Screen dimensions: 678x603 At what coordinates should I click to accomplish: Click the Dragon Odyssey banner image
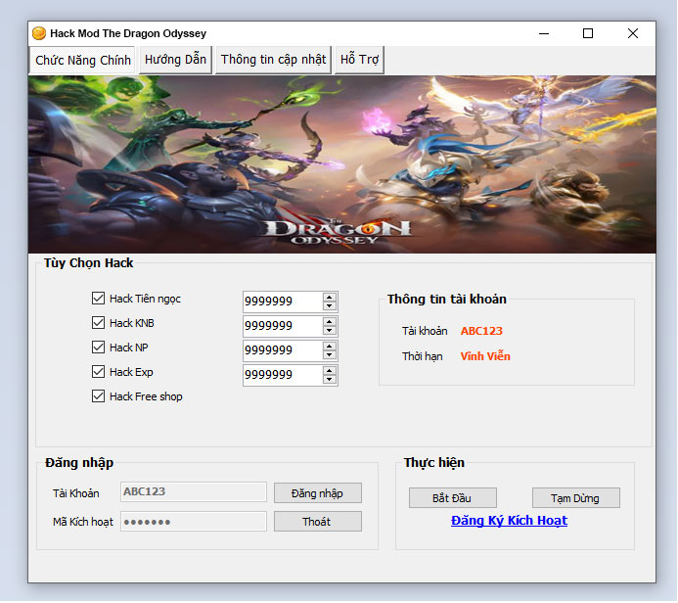click(x=342, y=164)
